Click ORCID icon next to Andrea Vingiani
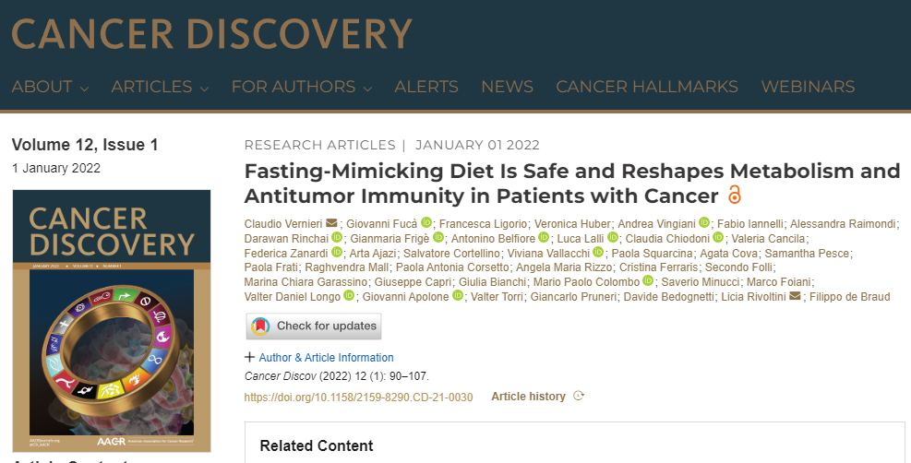Image resolution: width=911 pixels, height=463 pixels. (704, 222)
